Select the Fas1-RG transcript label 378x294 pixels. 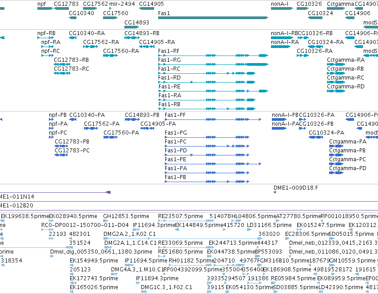pos(169,60)
